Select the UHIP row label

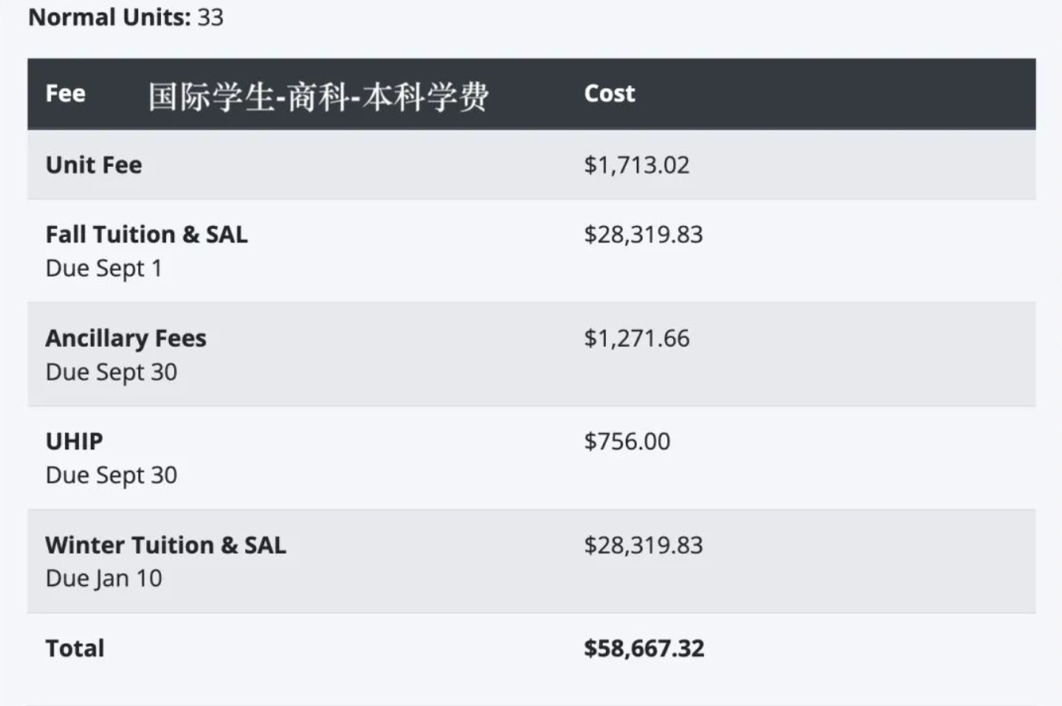[74, 441]
